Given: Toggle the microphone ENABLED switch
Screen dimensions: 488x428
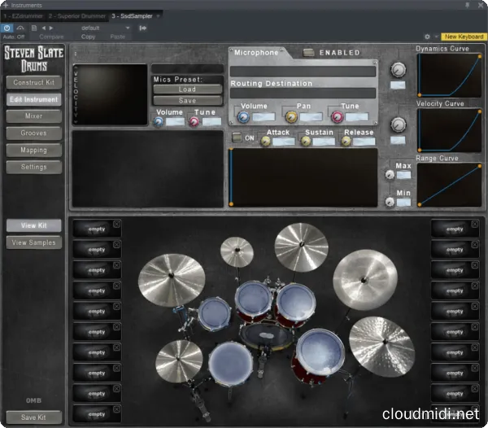Looking at the screenshot, I should coord(308,53).
